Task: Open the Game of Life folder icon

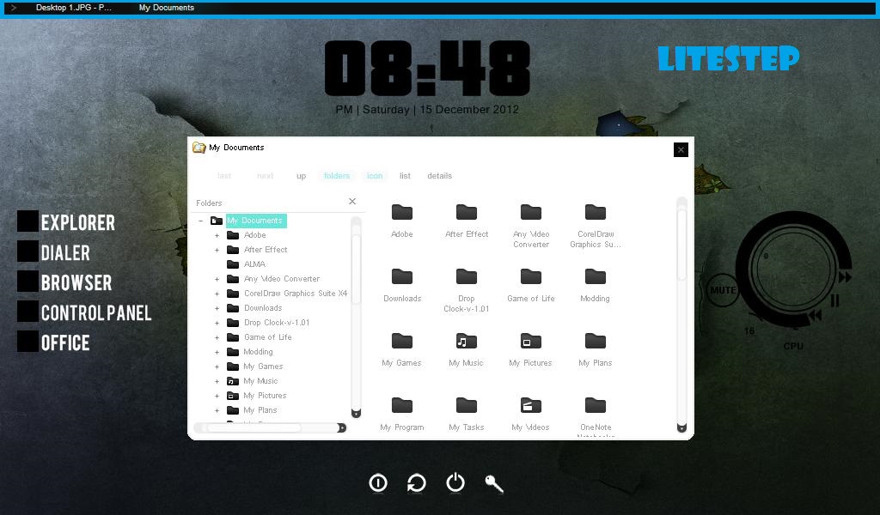Action: pos(530,275)
